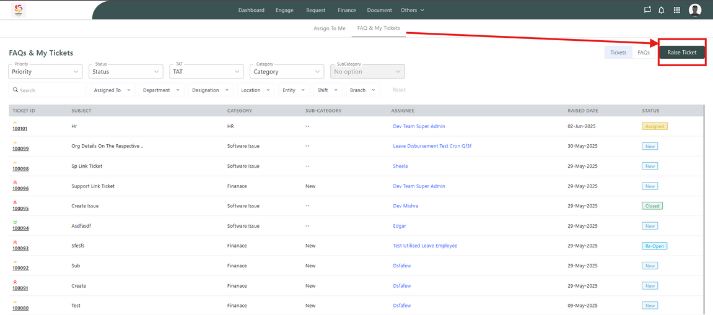Open the Status filter dropdown
Image resolution: width=713 pixels, height=315 pixels.
tap(126, 72)
